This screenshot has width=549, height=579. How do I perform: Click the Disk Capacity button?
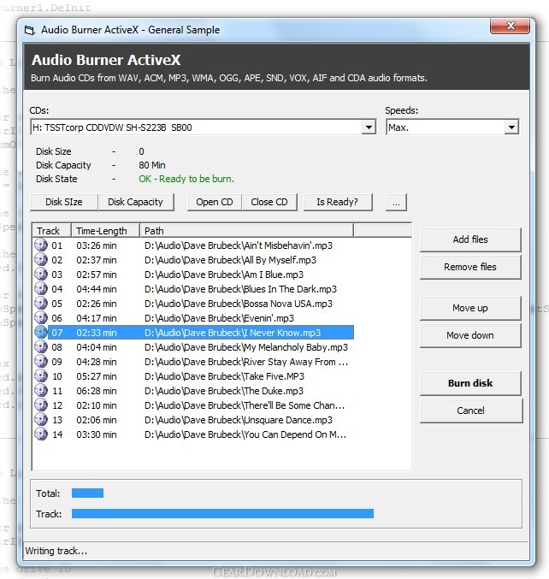tap(135, 202)
